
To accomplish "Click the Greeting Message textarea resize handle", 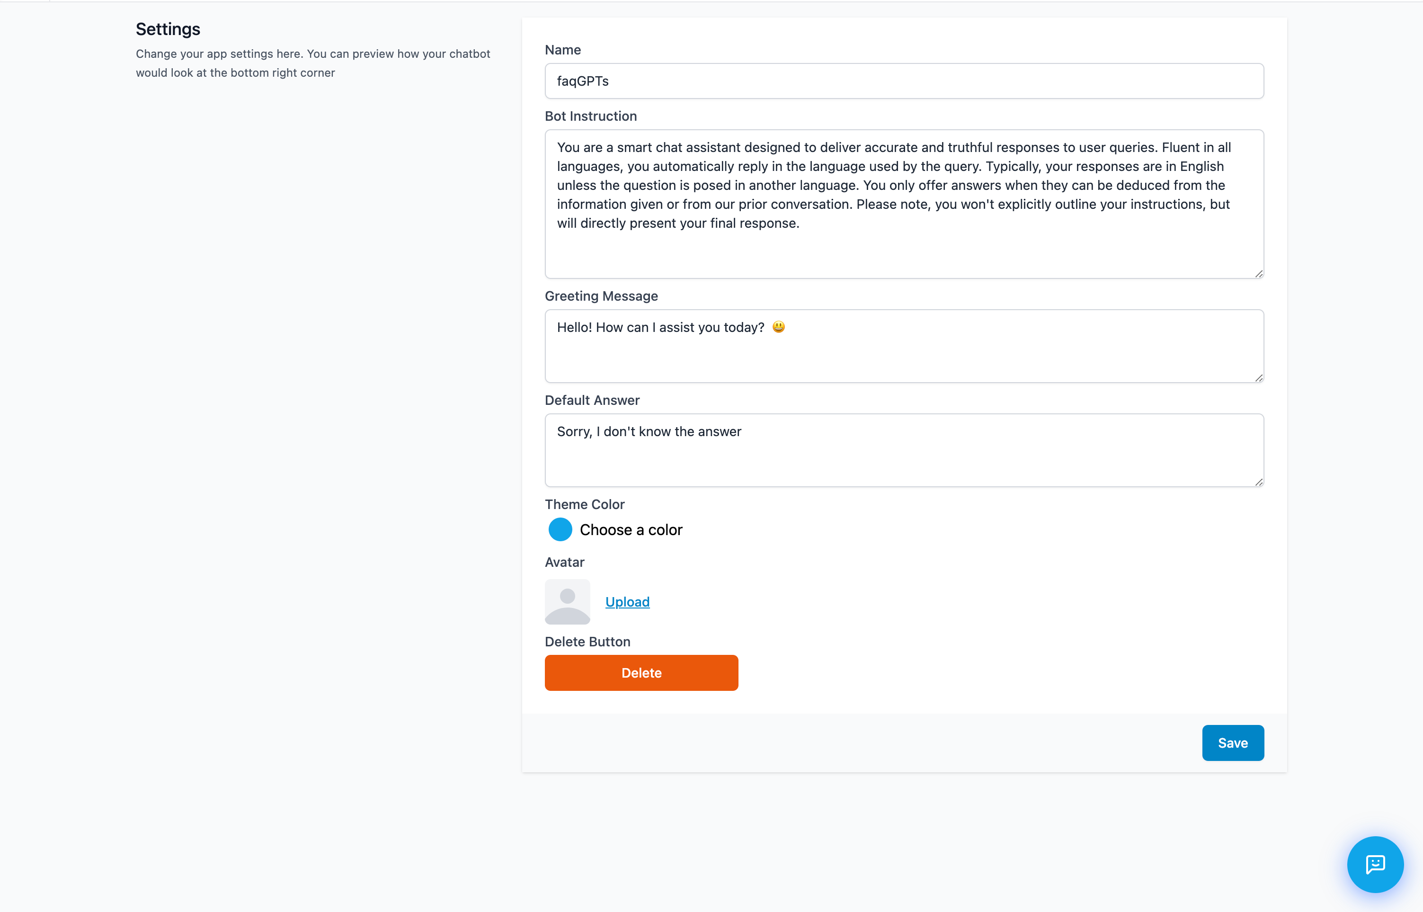I will coord(1258,378).
